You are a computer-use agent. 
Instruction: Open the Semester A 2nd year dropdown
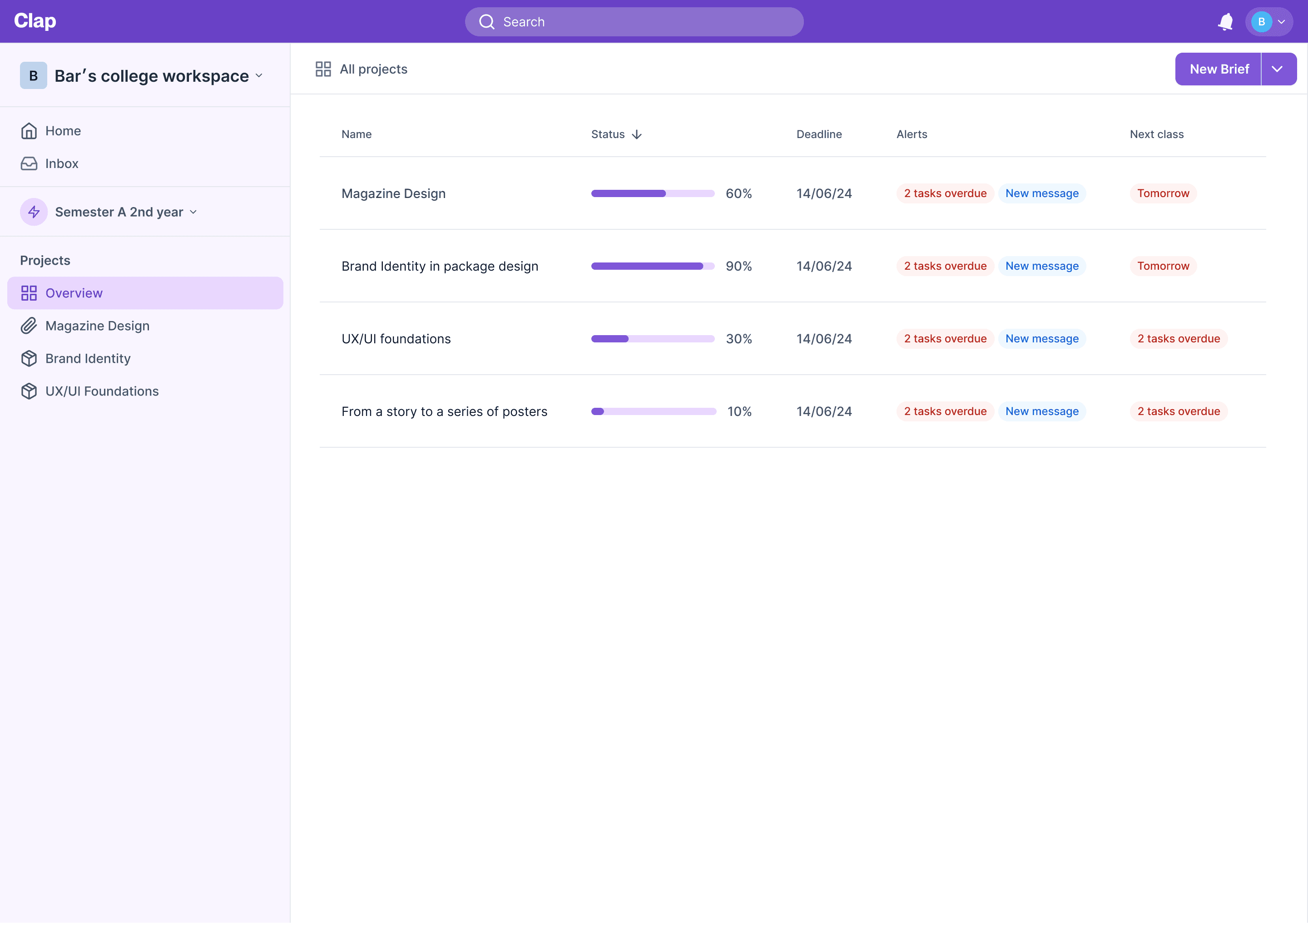tap(193, 213)
